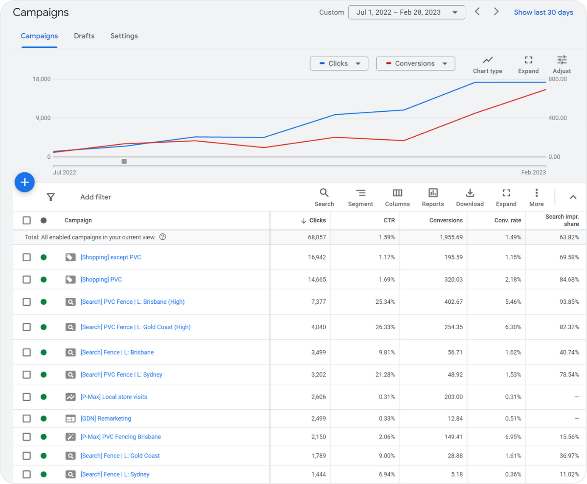Click Show last 30 days link

543,12
